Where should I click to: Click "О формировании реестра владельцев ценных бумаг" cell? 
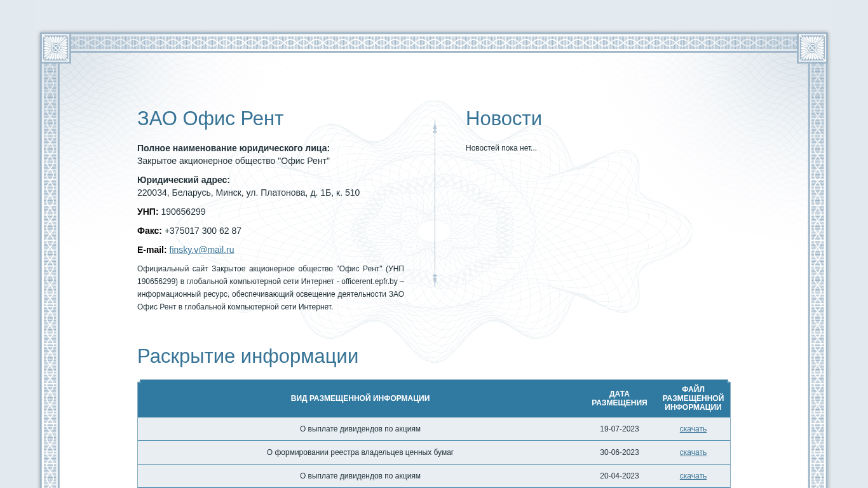point(360,452)
